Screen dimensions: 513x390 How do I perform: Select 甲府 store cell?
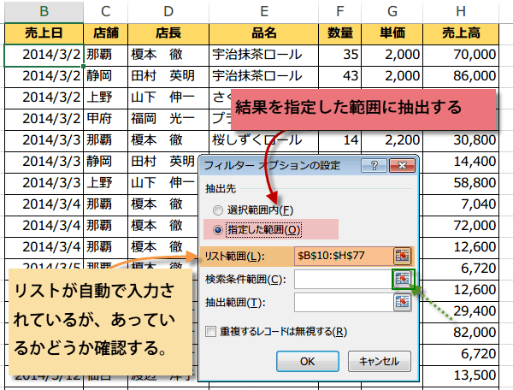(x=106, y=119)
